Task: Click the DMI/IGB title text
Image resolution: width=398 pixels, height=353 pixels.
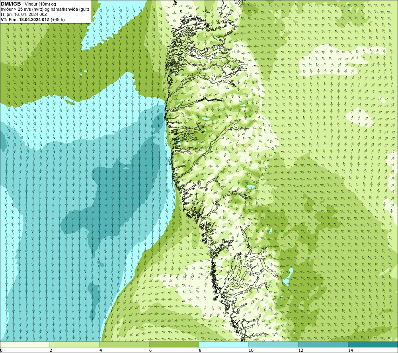Action: (x=11, y=4)
